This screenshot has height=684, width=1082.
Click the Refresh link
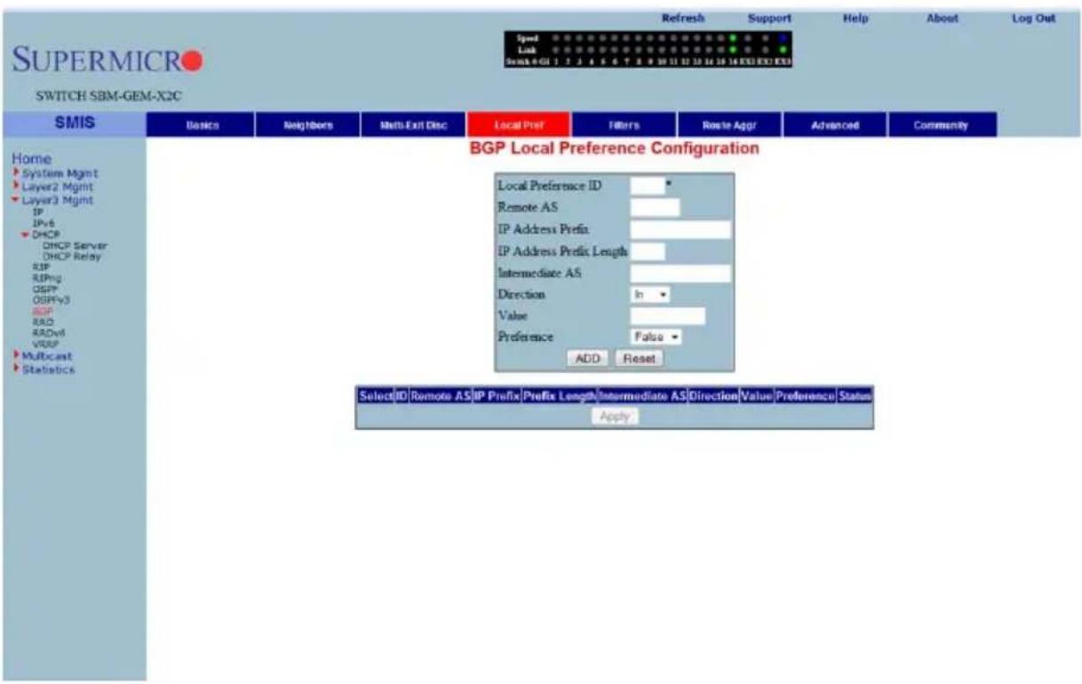[683, 18]
